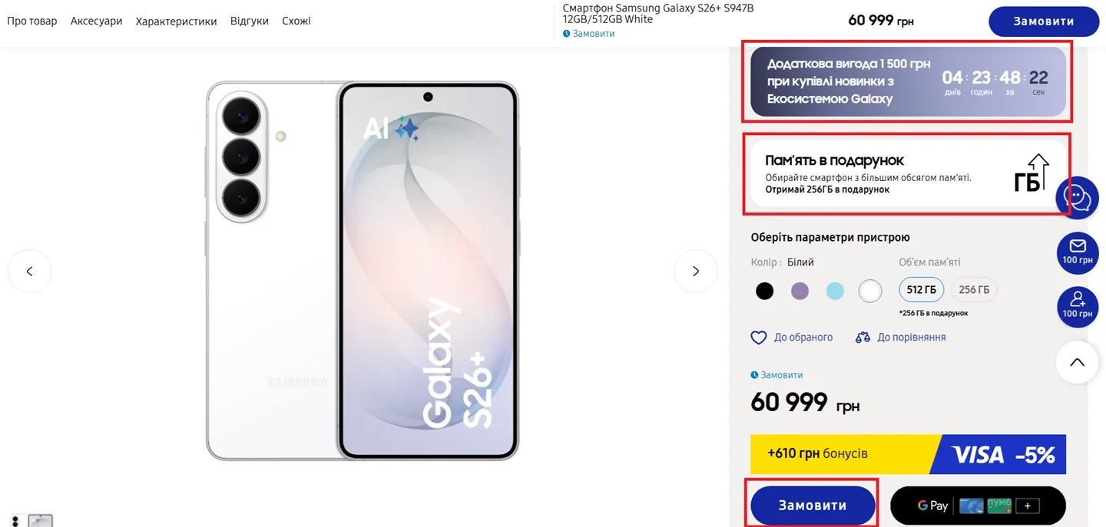Open the Характеристики tab
The width and height of the screenshot is (1106, 527).
[x=176, y=21]
